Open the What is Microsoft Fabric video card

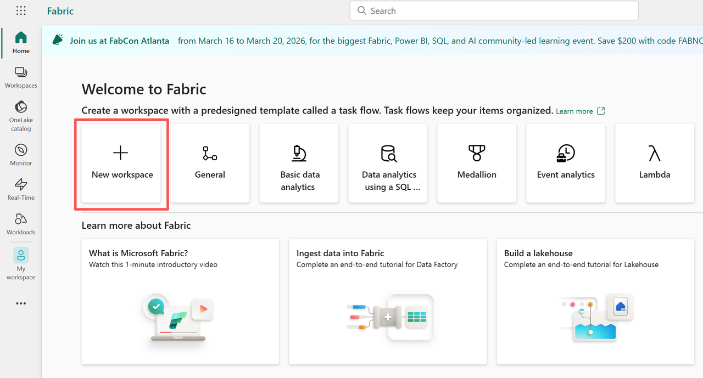[x=180, y=301]
